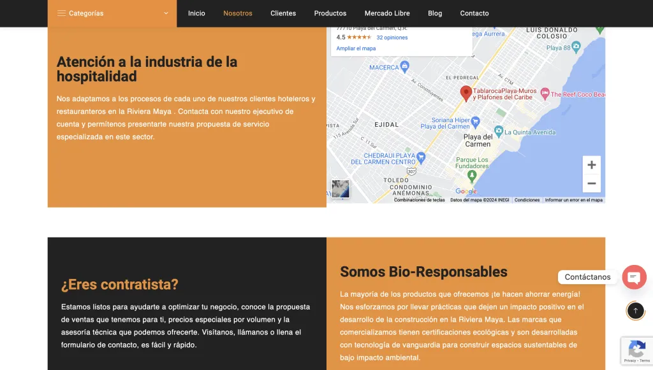This screenshot has width=653, height=370.
Task: Open the red chat bubble widget
Action: click(x=635, y=277)
